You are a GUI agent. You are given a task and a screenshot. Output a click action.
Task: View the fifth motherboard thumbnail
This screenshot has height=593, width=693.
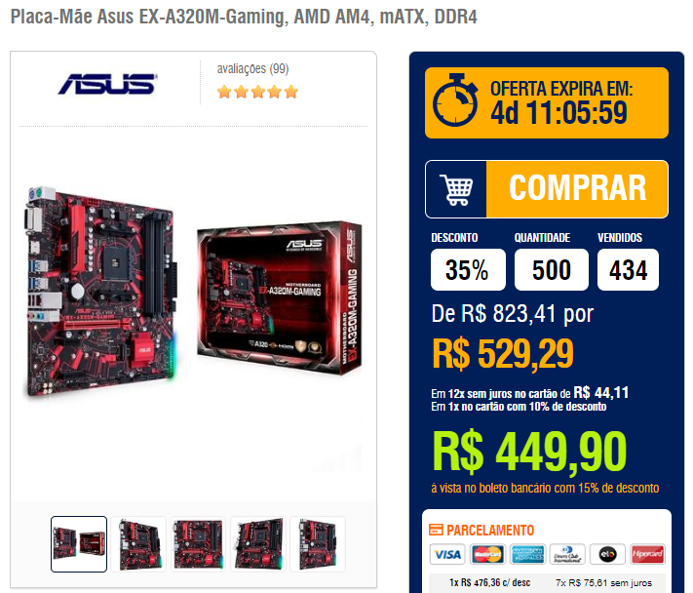point(318,544)
